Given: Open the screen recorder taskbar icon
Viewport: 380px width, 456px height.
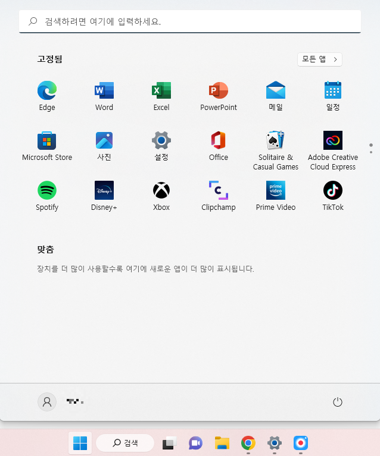Looking at the screenshot, I should click(x=300, y=443).
